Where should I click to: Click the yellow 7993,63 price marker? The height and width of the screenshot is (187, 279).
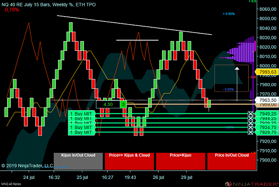pos(267,72)
